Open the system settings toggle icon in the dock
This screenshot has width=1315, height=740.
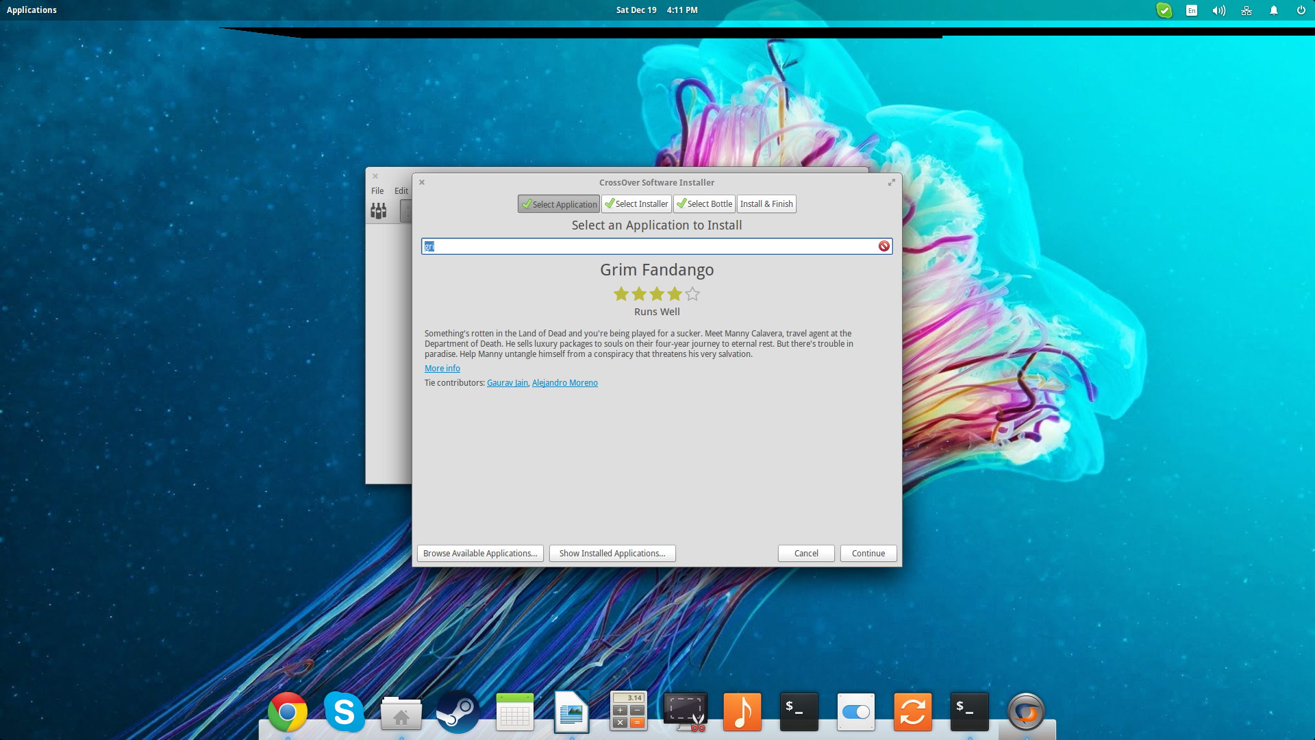pyautogui.click(x=855, y=712)
